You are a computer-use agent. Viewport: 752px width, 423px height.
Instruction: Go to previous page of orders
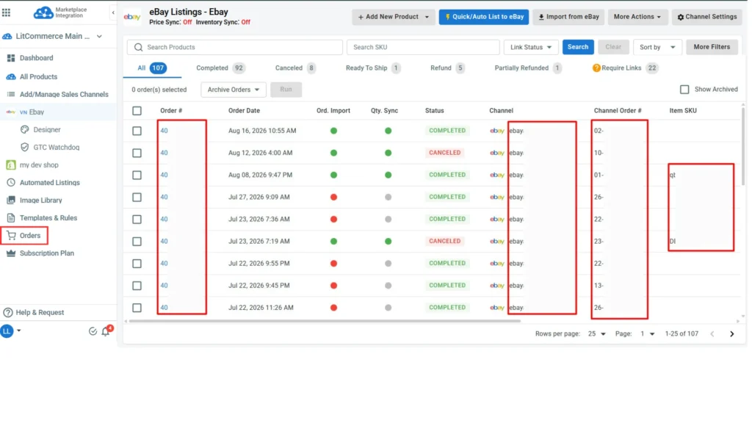coord(712,334)
